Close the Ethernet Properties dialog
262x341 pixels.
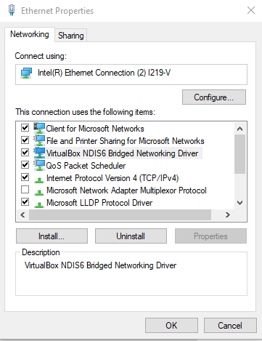(251, 10)
